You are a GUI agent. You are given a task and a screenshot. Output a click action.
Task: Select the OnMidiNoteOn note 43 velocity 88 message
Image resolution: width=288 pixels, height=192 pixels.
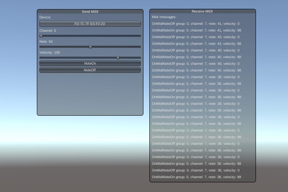click(197, 43)
